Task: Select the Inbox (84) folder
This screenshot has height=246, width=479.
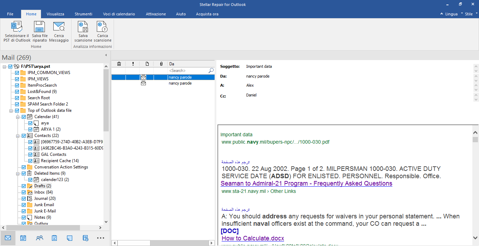Action: tap(43, 192)
